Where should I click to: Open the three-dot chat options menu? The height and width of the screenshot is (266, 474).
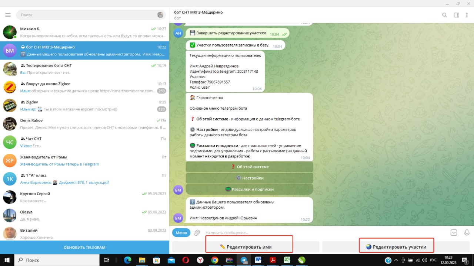[x=467, y=15]
